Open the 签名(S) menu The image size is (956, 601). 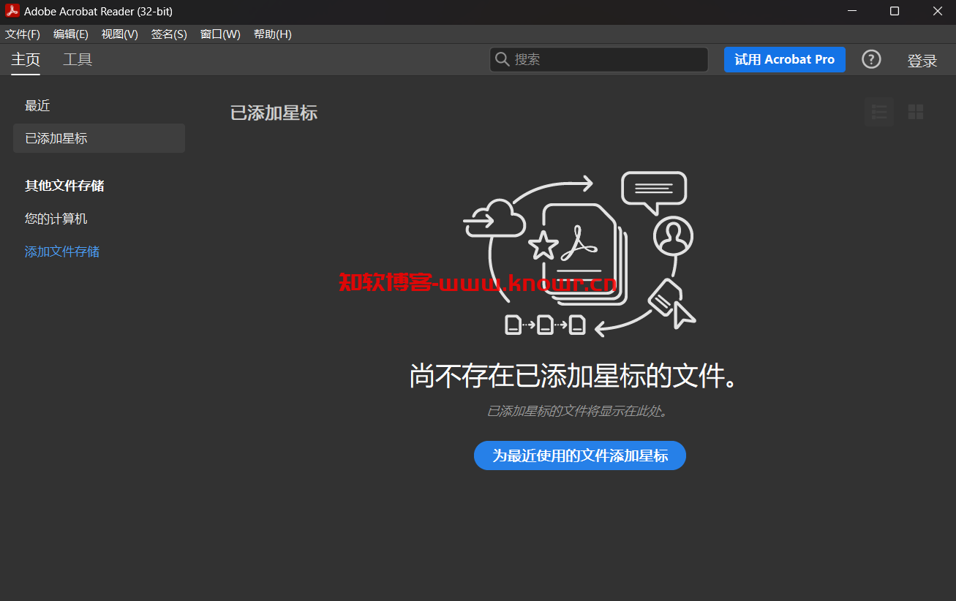pos(169,34)
